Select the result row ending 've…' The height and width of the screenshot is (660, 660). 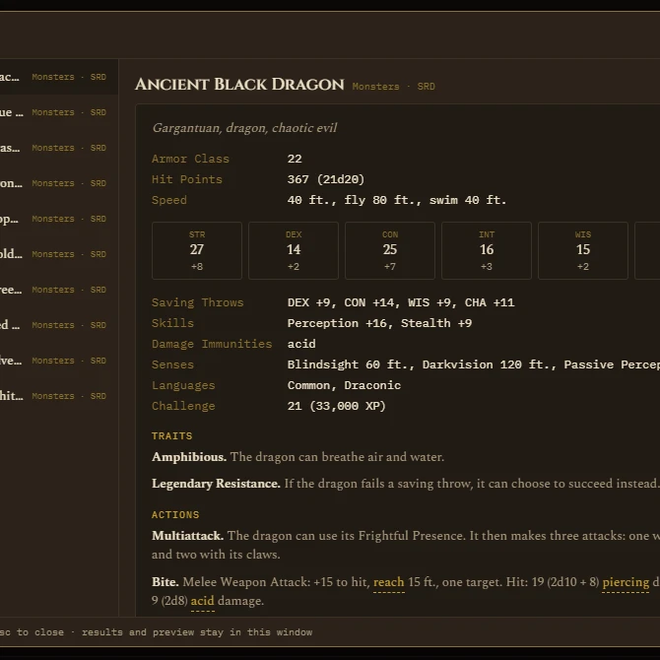tap(59, 361)
